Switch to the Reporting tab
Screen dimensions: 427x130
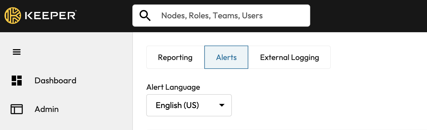pos(175,57)
